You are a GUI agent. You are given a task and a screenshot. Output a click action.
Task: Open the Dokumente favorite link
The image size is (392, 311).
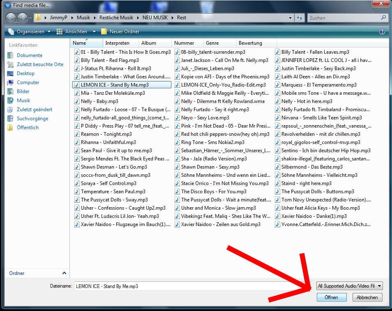(30, 55)
